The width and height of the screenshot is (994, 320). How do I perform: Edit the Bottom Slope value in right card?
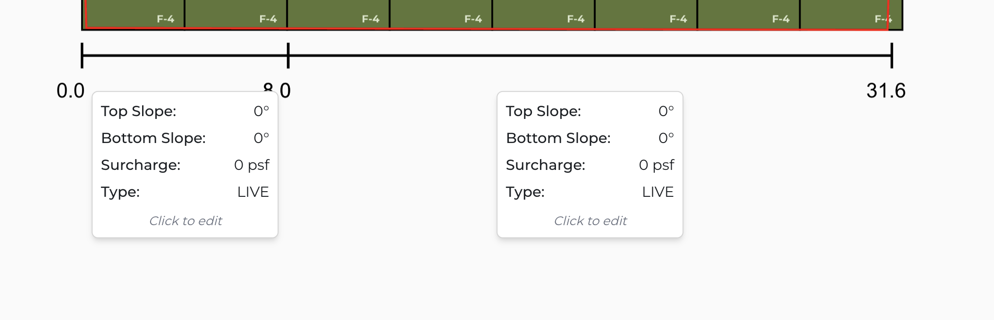point(666,138)
